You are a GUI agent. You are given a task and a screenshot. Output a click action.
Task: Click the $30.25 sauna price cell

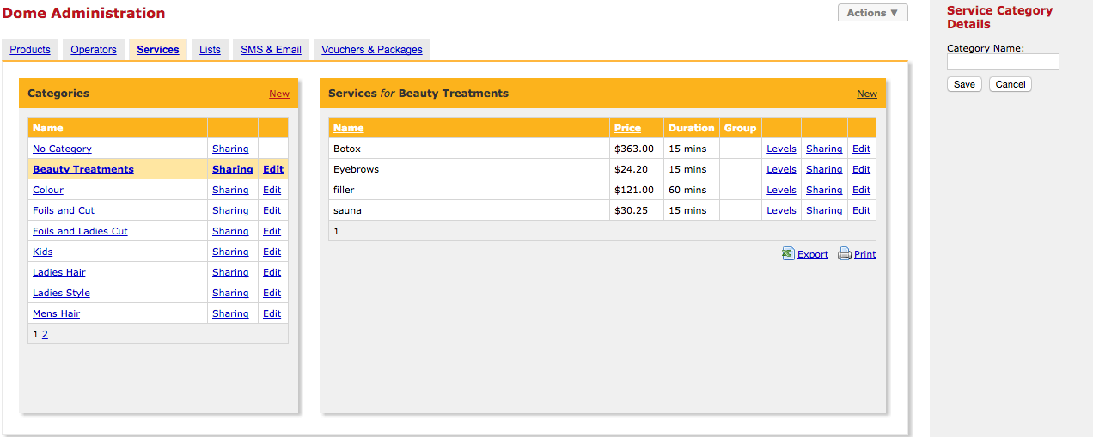click(x=637, y=210)
